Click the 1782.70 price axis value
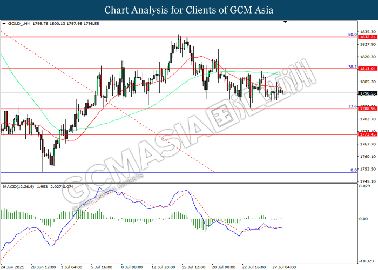 pyautogui.click(x=368, y=119)
